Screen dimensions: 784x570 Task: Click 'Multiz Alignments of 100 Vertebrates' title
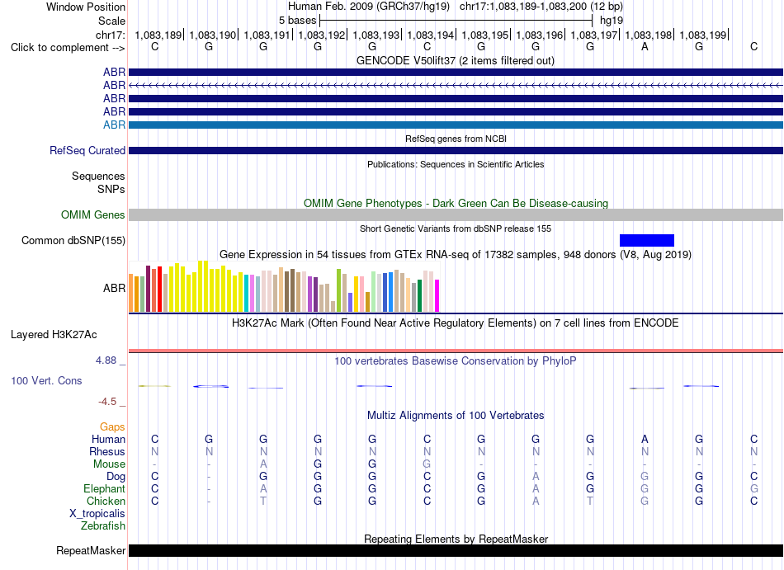point(456,415)
